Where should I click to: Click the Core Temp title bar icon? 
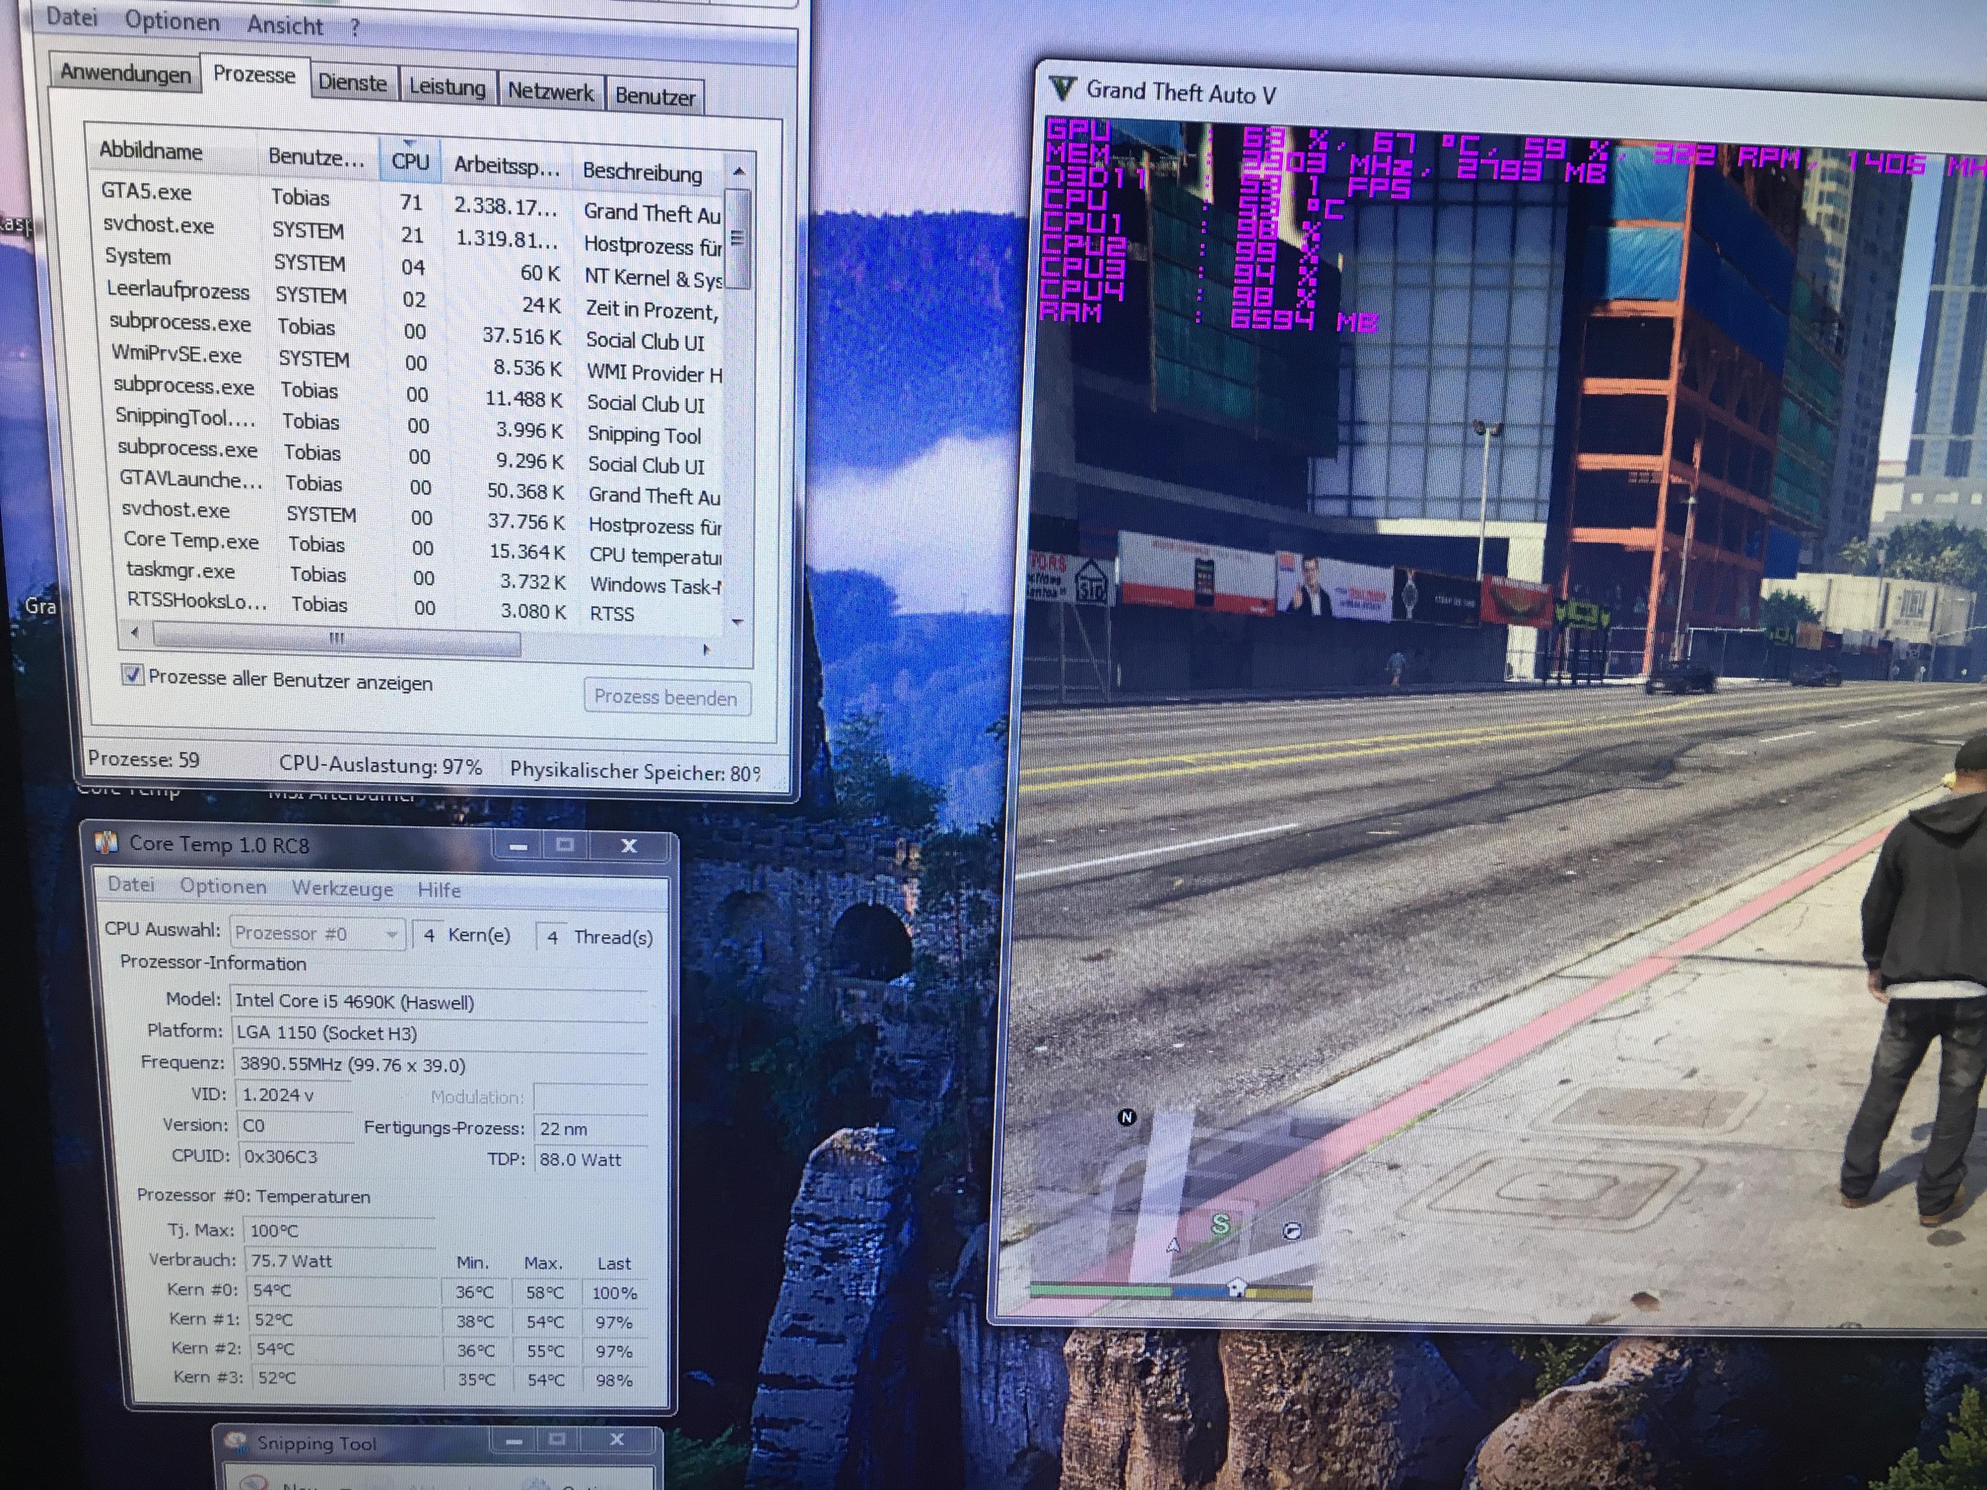(107, 842)
